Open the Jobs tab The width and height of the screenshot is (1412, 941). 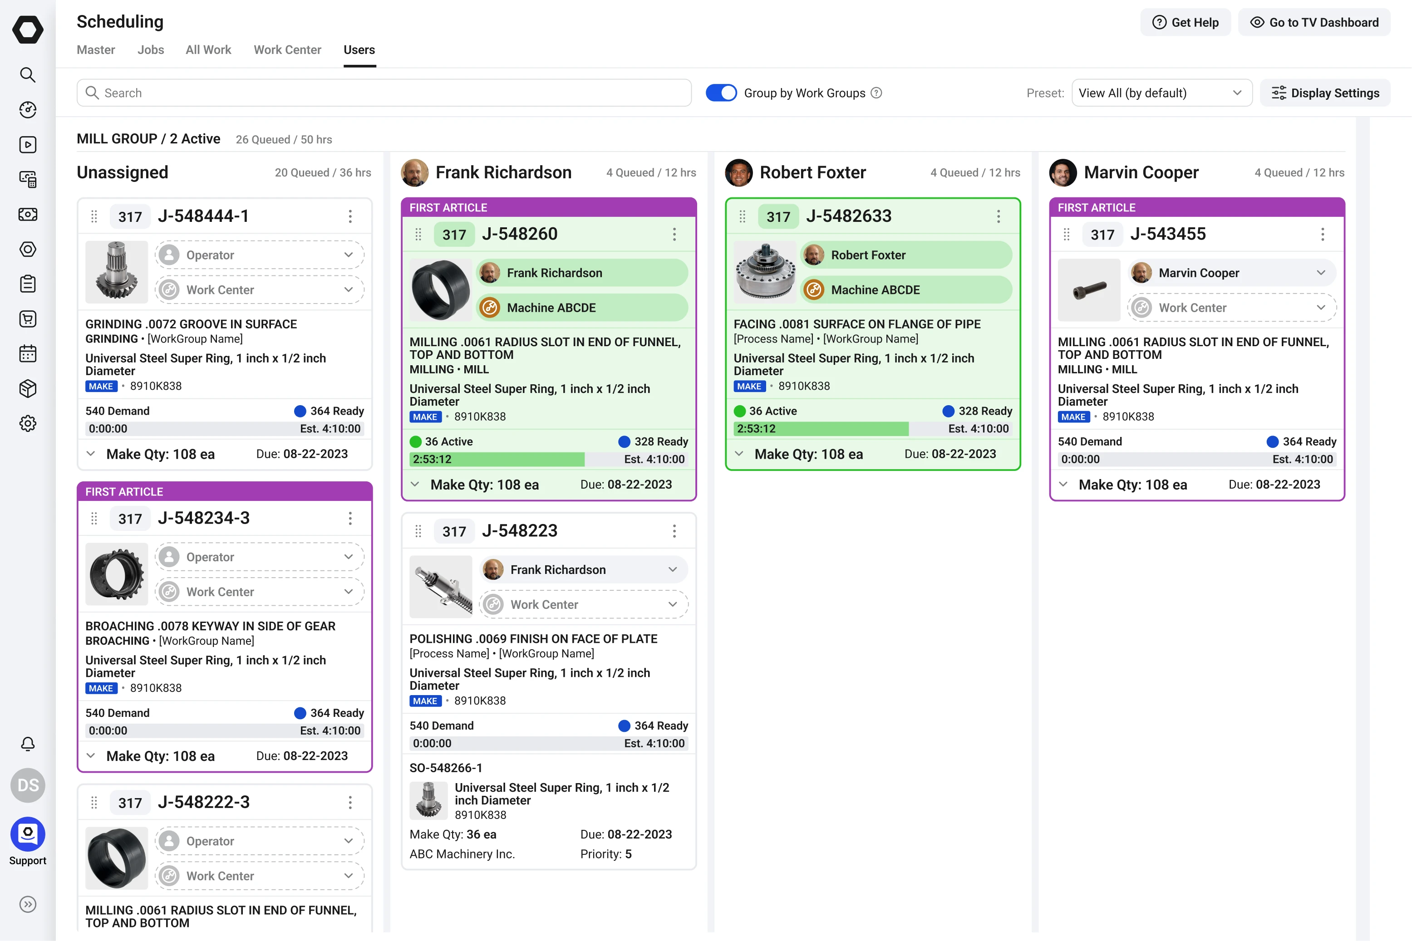pos(151,50)
